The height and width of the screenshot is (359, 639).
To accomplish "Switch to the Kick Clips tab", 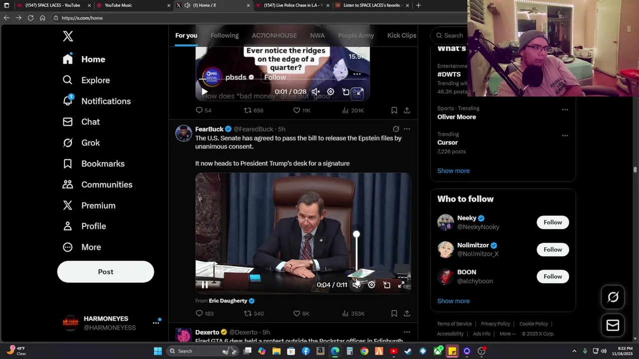I will (x=401, y=35).
